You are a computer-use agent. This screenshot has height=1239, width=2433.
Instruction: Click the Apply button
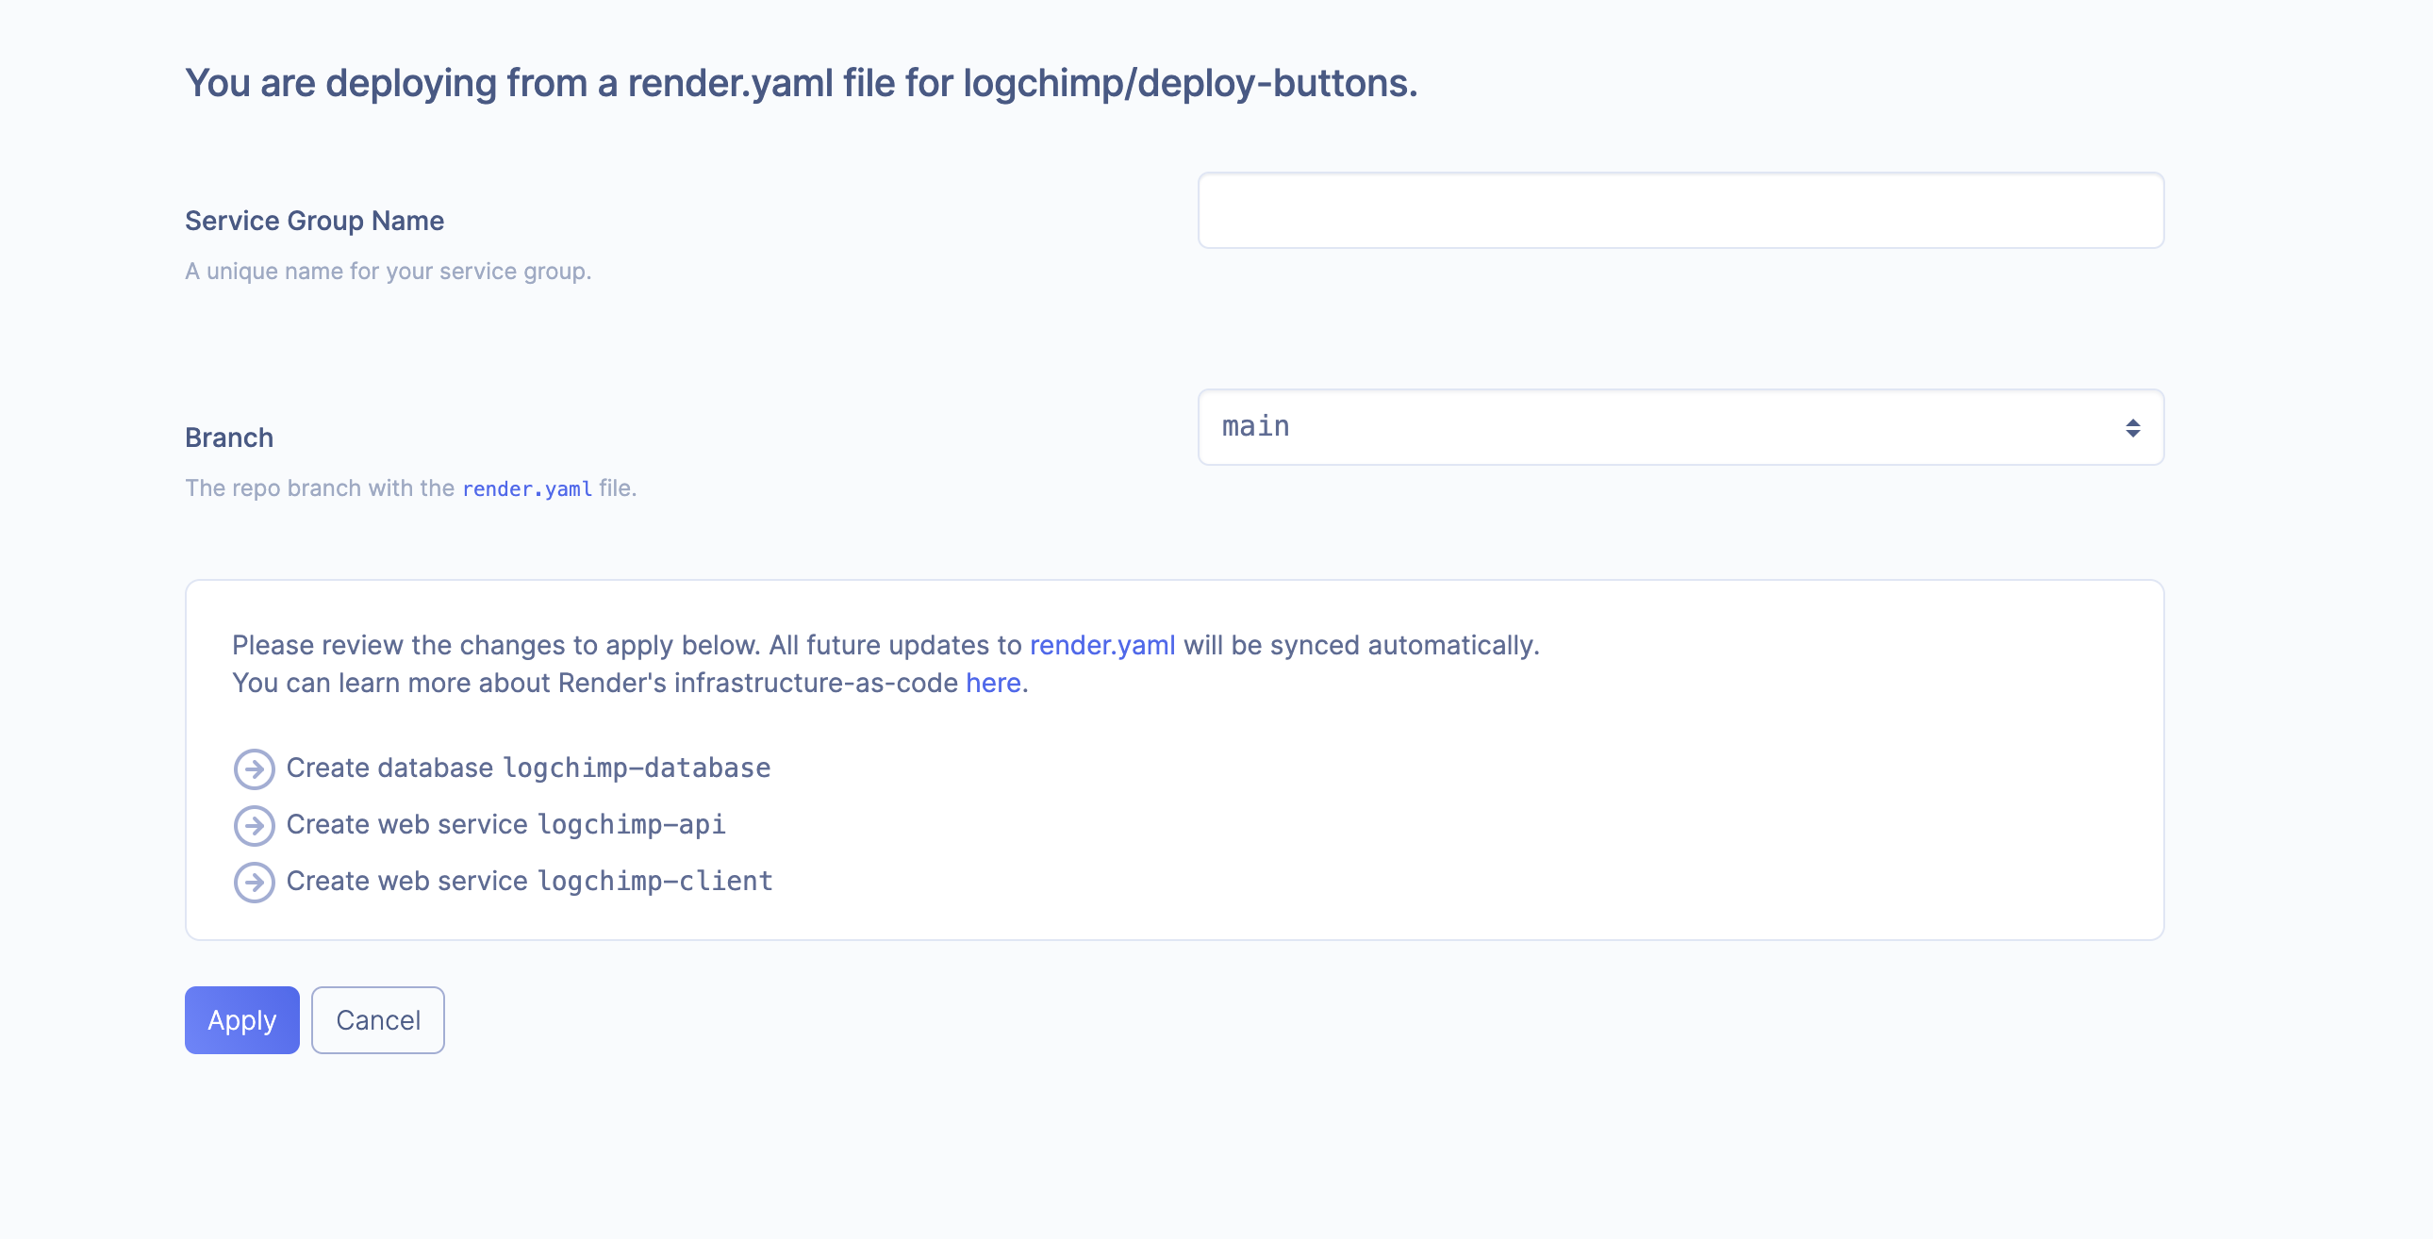point(241,1020)
